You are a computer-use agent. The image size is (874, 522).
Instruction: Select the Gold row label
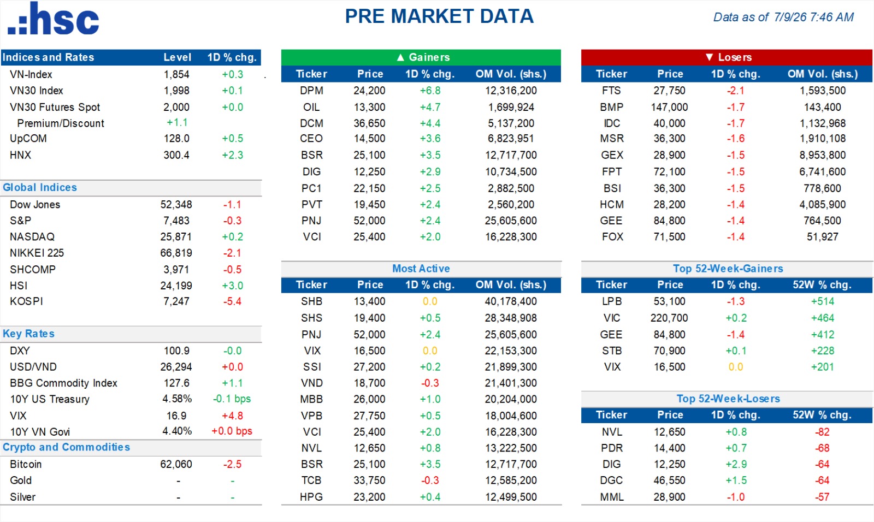pyautogui.click(x=21, y=481)
